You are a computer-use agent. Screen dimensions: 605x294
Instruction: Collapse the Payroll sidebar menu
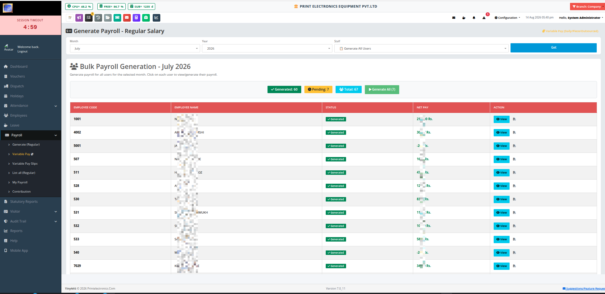[31, 135]
